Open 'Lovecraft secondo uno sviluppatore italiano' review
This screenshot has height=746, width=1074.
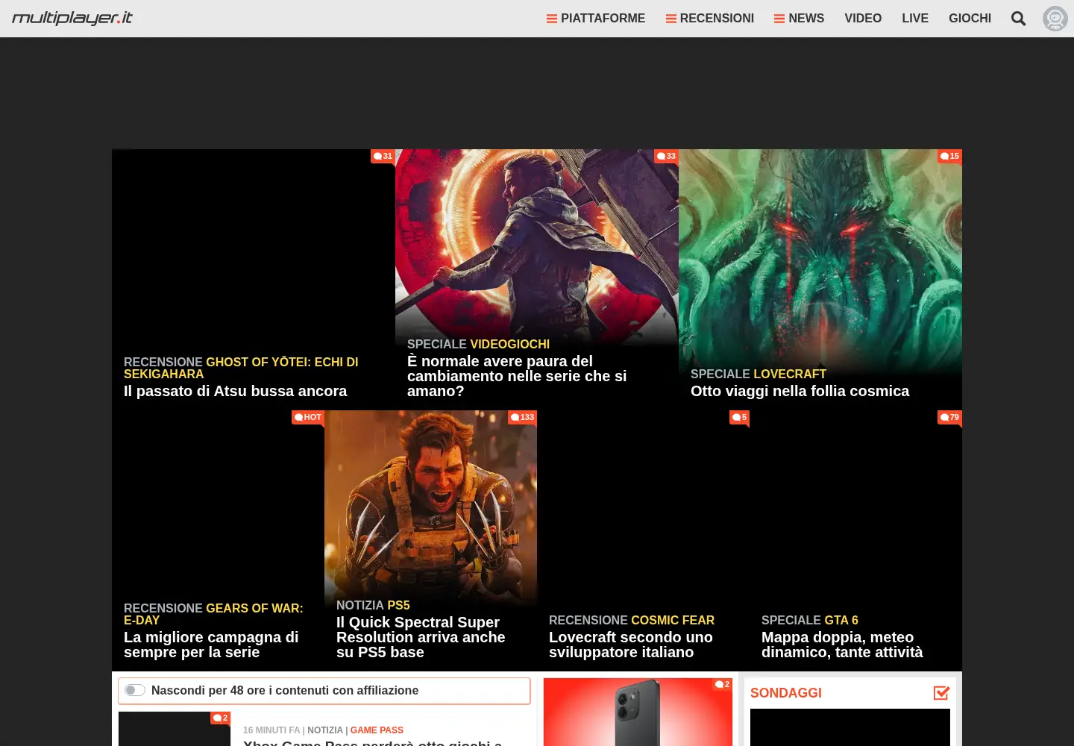pyautogui.click(x=631, y=645)
